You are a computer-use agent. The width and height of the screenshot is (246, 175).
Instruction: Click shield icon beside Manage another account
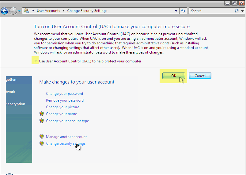point(42,137)
